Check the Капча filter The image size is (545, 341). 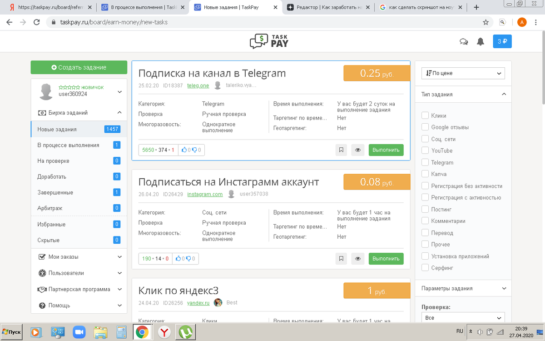point(425,174)
